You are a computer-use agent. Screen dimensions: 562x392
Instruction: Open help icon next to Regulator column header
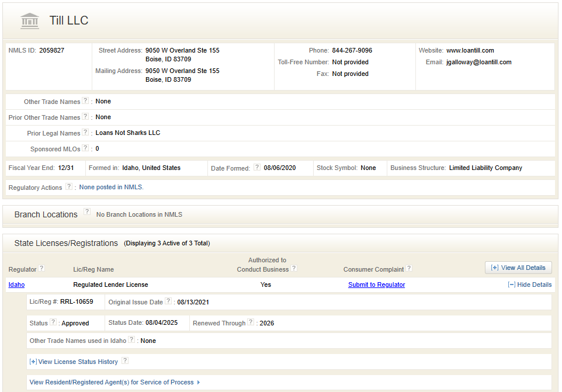(41, 268)
